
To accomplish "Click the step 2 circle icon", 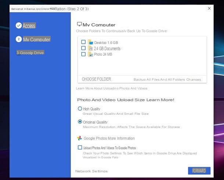I will pyautogui.click(x=19, y=39).
